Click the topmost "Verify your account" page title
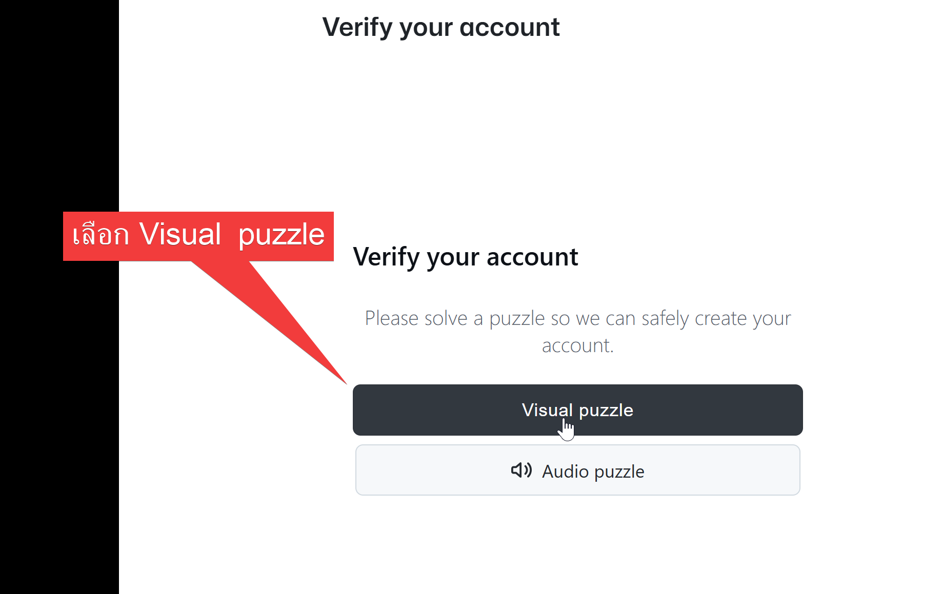942x594 pixels. coord(440,27)
